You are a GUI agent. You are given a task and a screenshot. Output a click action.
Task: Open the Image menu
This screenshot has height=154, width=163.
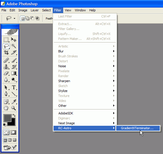[23, 10]
